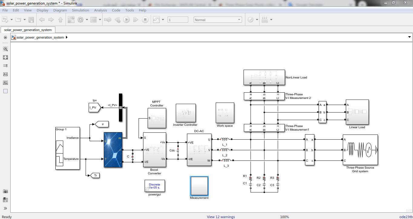Open the Analysis menu
The width and height of the screenshot is (413, 219).
(x=100, y=10)
